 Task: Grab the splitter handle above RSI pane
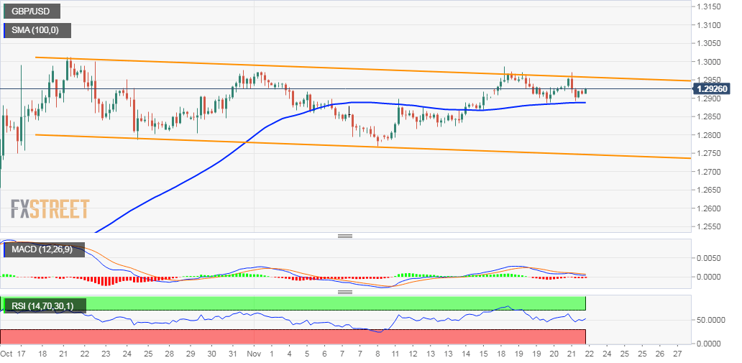[x=345, y=292]
